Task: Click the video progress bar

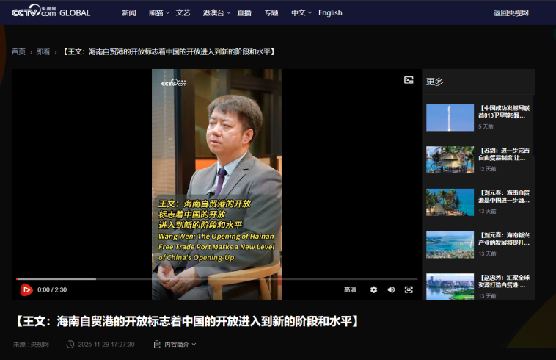Action: click(x=216, y=279)
